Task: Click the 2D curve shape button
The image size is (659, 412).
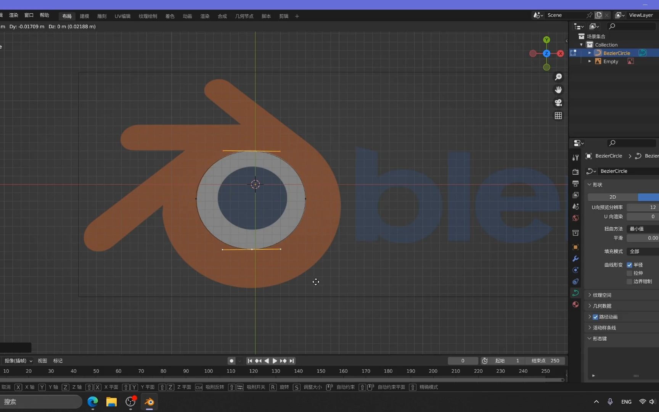Action: coord(612,197)
